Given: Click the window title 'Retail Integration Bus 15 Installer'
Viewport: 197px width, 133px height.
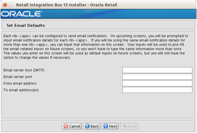Looking at the screenshot, I should pyautogui.click(x=51, y=5).
